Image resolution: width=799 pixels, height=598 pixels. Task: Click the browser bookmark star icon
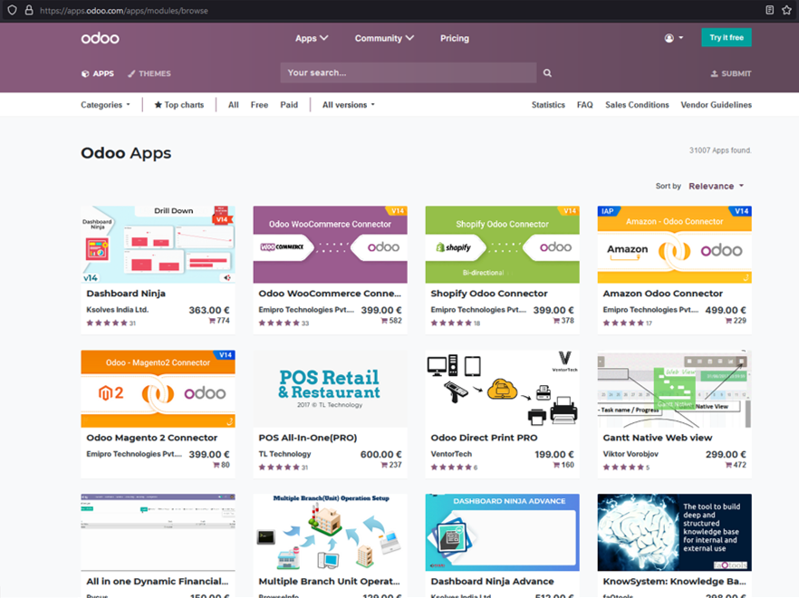coord(786,10)
